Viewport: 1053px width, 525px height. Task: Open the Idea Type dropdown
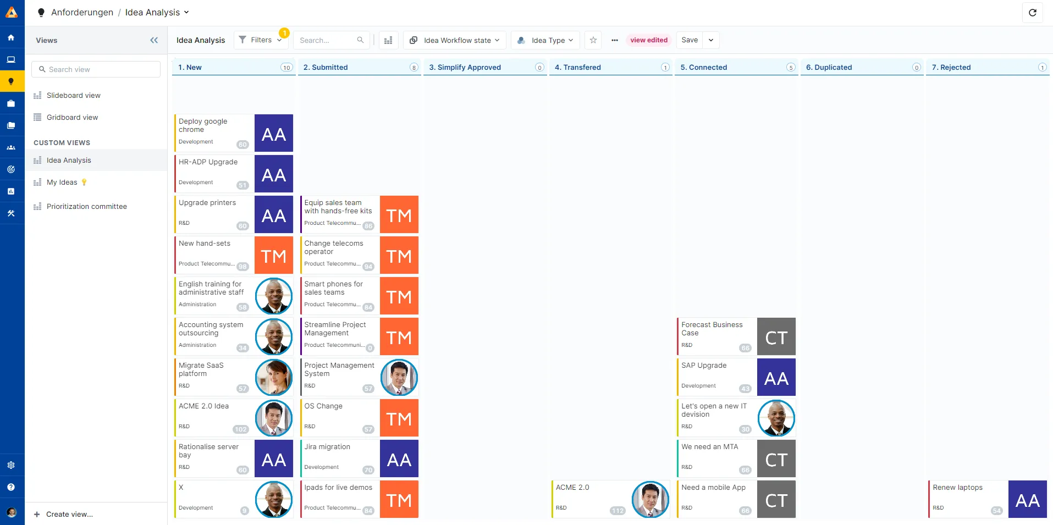tap(545, 40)
